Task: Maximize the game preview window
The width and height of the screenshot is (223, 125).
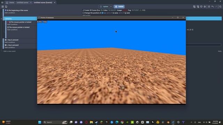Action: pyautogui.click(x=178, y=18)
